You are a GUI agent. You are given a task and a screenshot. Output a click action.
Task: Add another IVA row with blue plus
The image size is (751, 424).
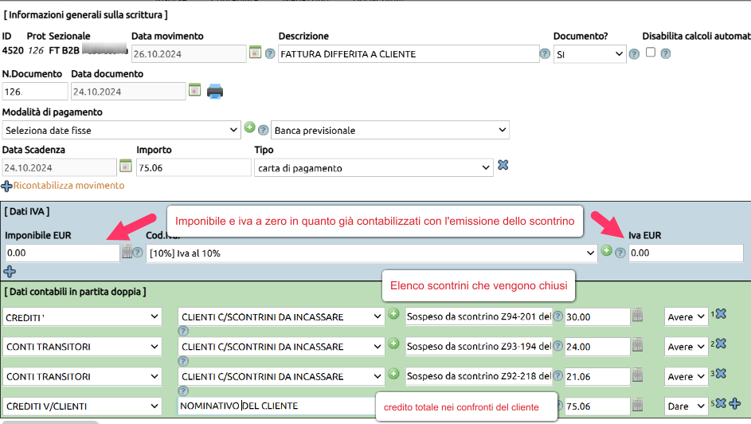[10, 272]
